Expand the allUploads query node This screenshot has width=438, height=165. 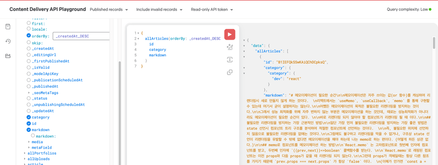[x=25, y=159]
